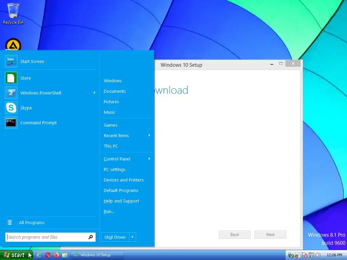The height and width of the screenshot is (260, 347).
Task: Open Pictures from the start menu
Action: [111, 102]
